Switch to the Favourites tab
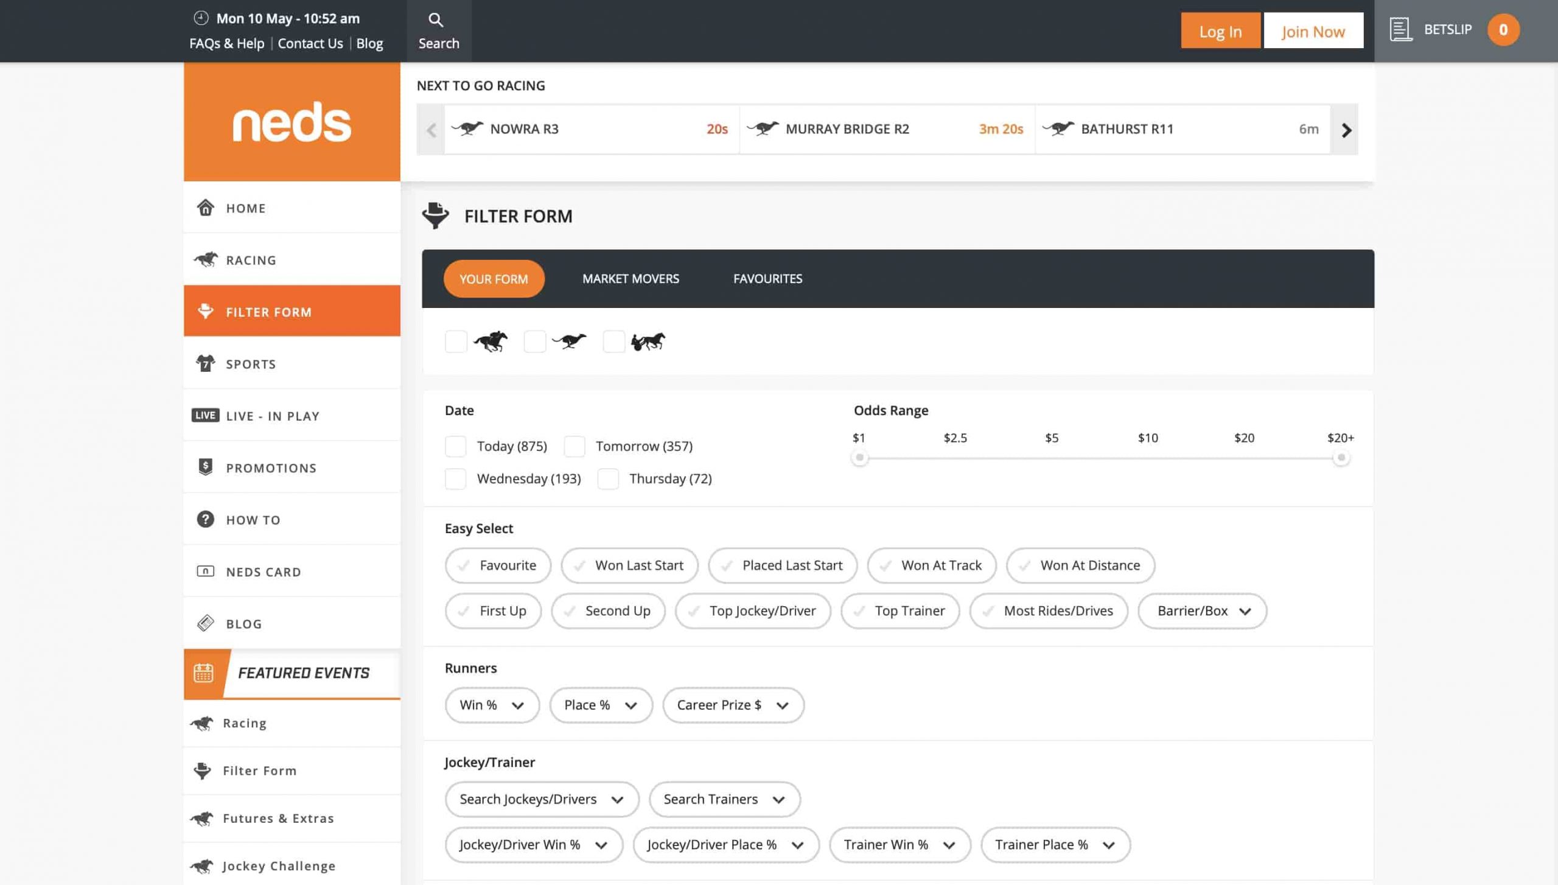This screenshot has width=1558, height=885. coord(767,278)
